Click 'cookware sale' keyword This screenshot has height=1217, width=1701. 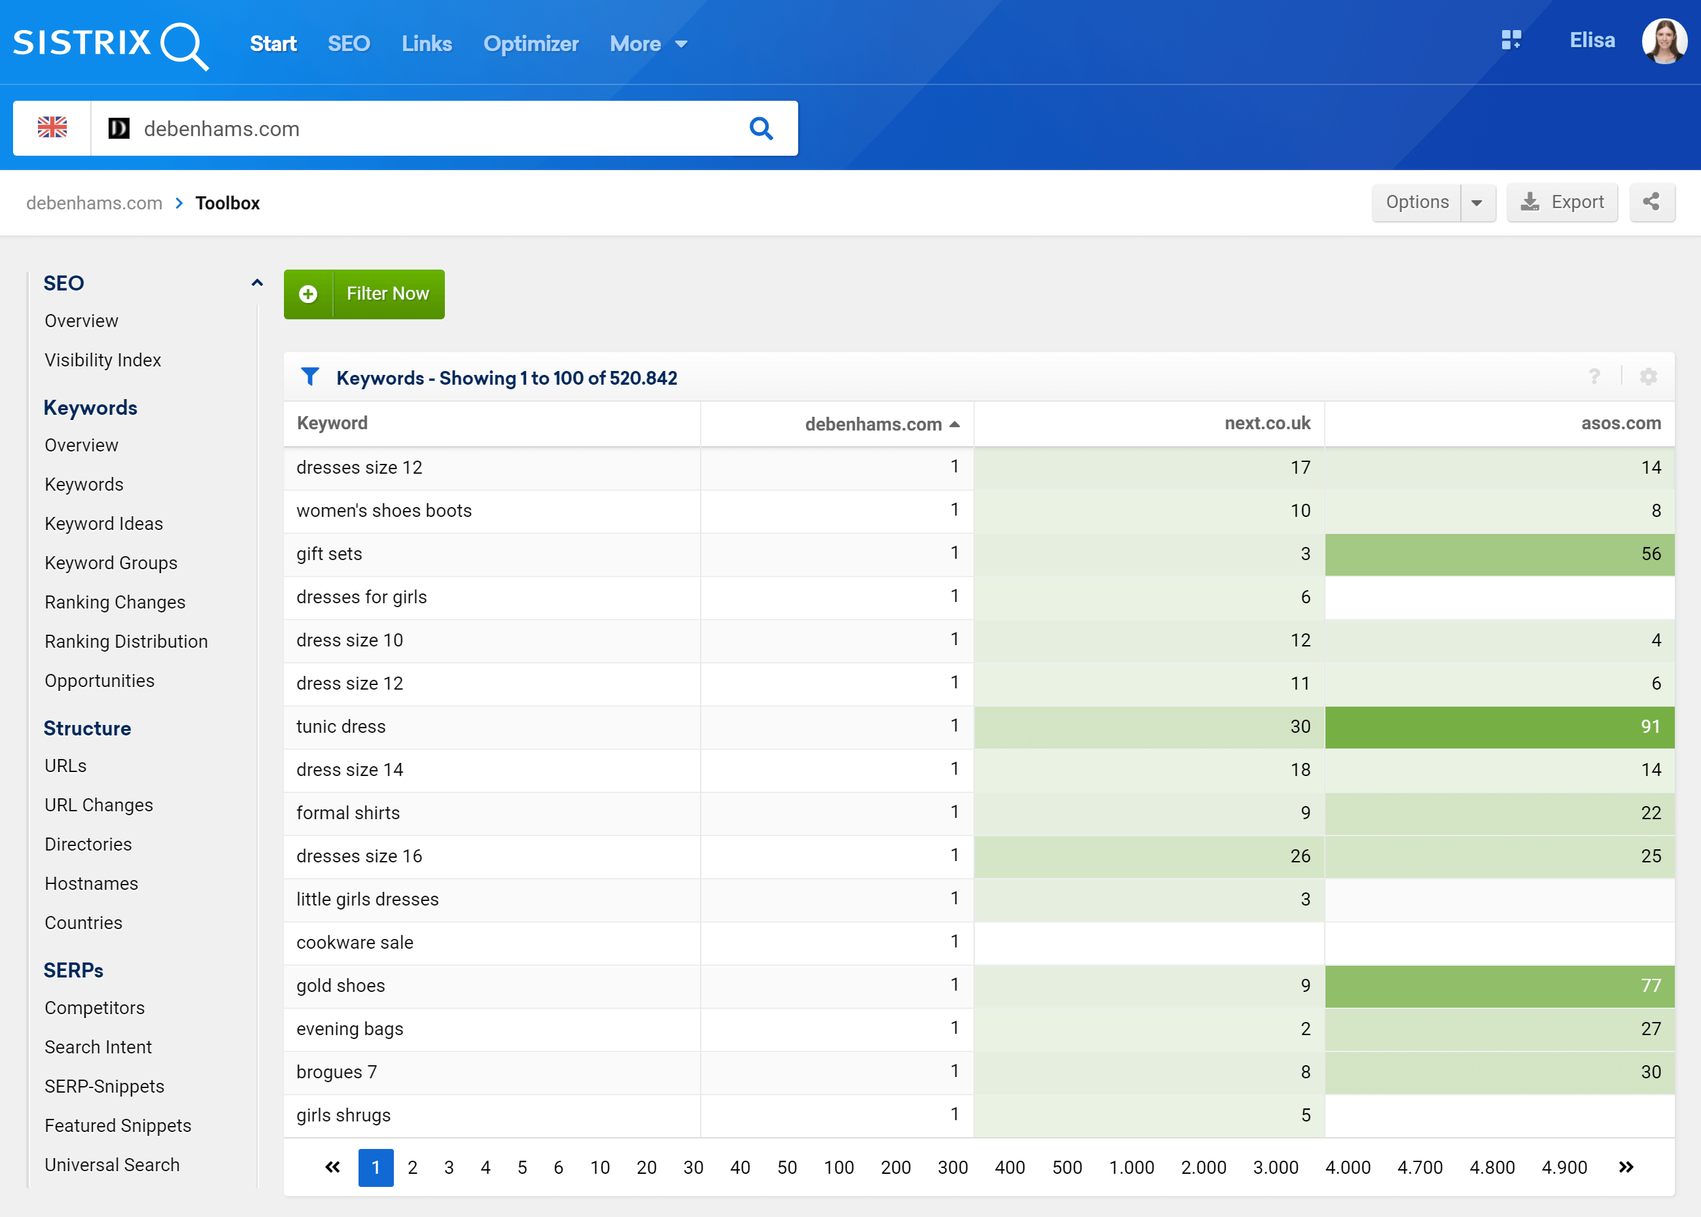tap(355, 942)
